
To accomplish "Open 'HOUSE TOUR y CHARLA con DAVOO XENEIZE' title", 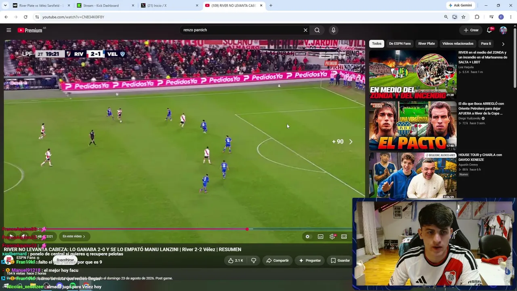I will 480,157.
